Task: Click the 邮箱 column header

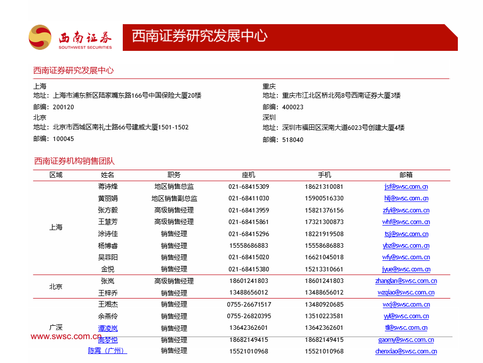Action: pos(406,175)
